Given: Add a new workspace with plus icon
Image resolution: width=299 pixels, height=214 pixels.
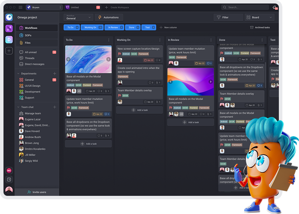Looking at the screenshot, I should click(x=9, y=51).
